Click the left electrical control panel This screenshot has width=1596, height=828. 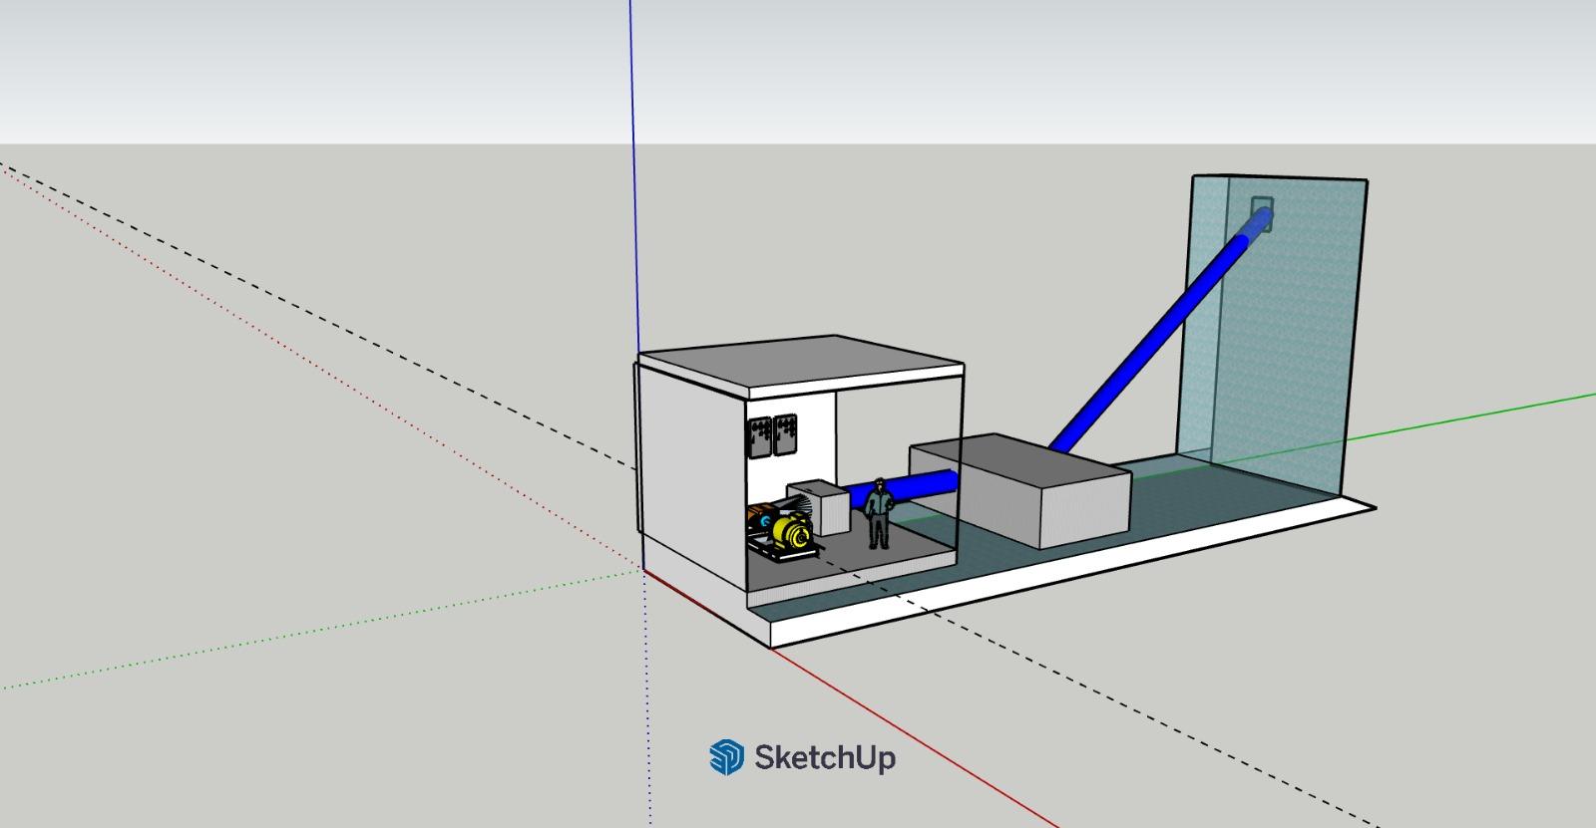(x=760, y=436)
